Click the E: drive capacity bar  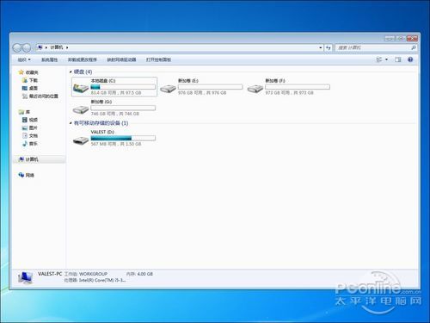(211, 87)
